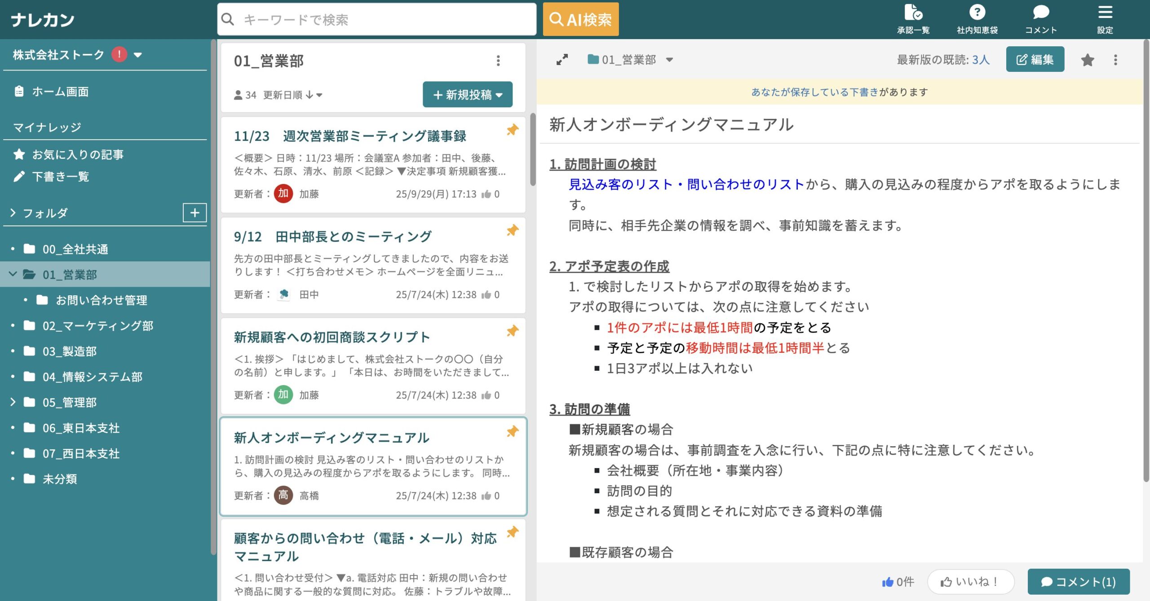Viewport: 1150px width, 601px height.
Task: Open the 設定 hamburger menu
Action: [1105, 19]
